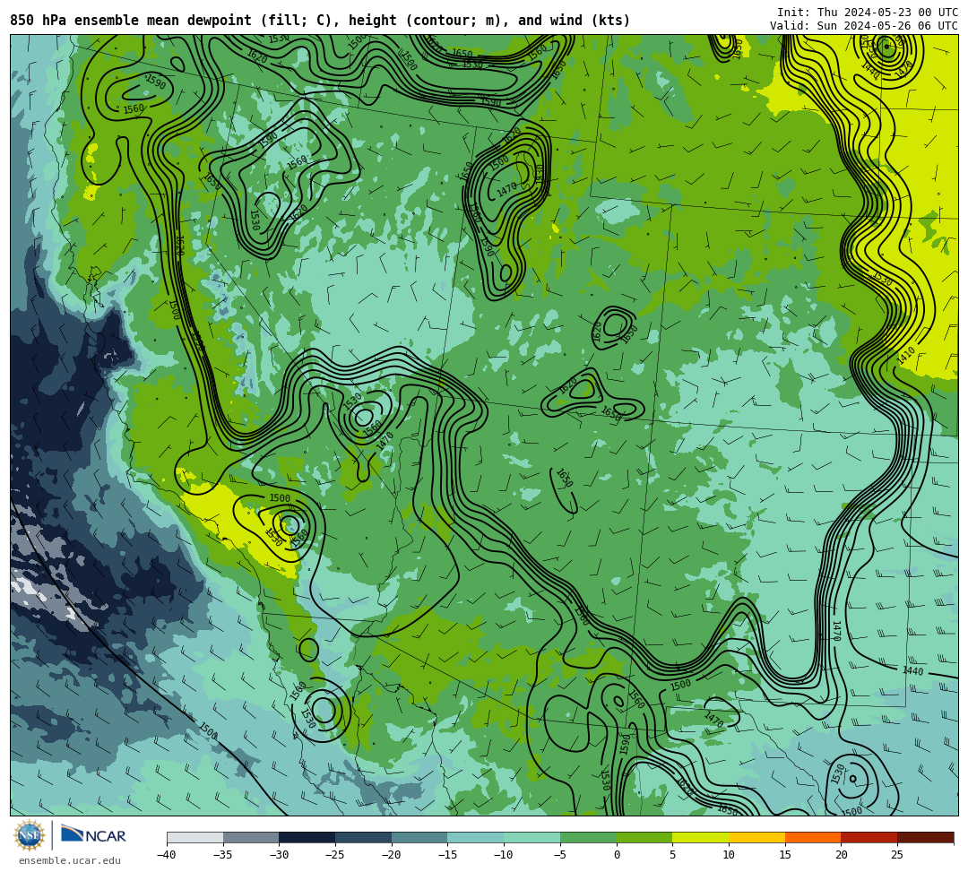Pick the teal-gray -20 to -15 colorbar swatch
The width and height of the screenshot is (968, 872).
click(419, 837)
